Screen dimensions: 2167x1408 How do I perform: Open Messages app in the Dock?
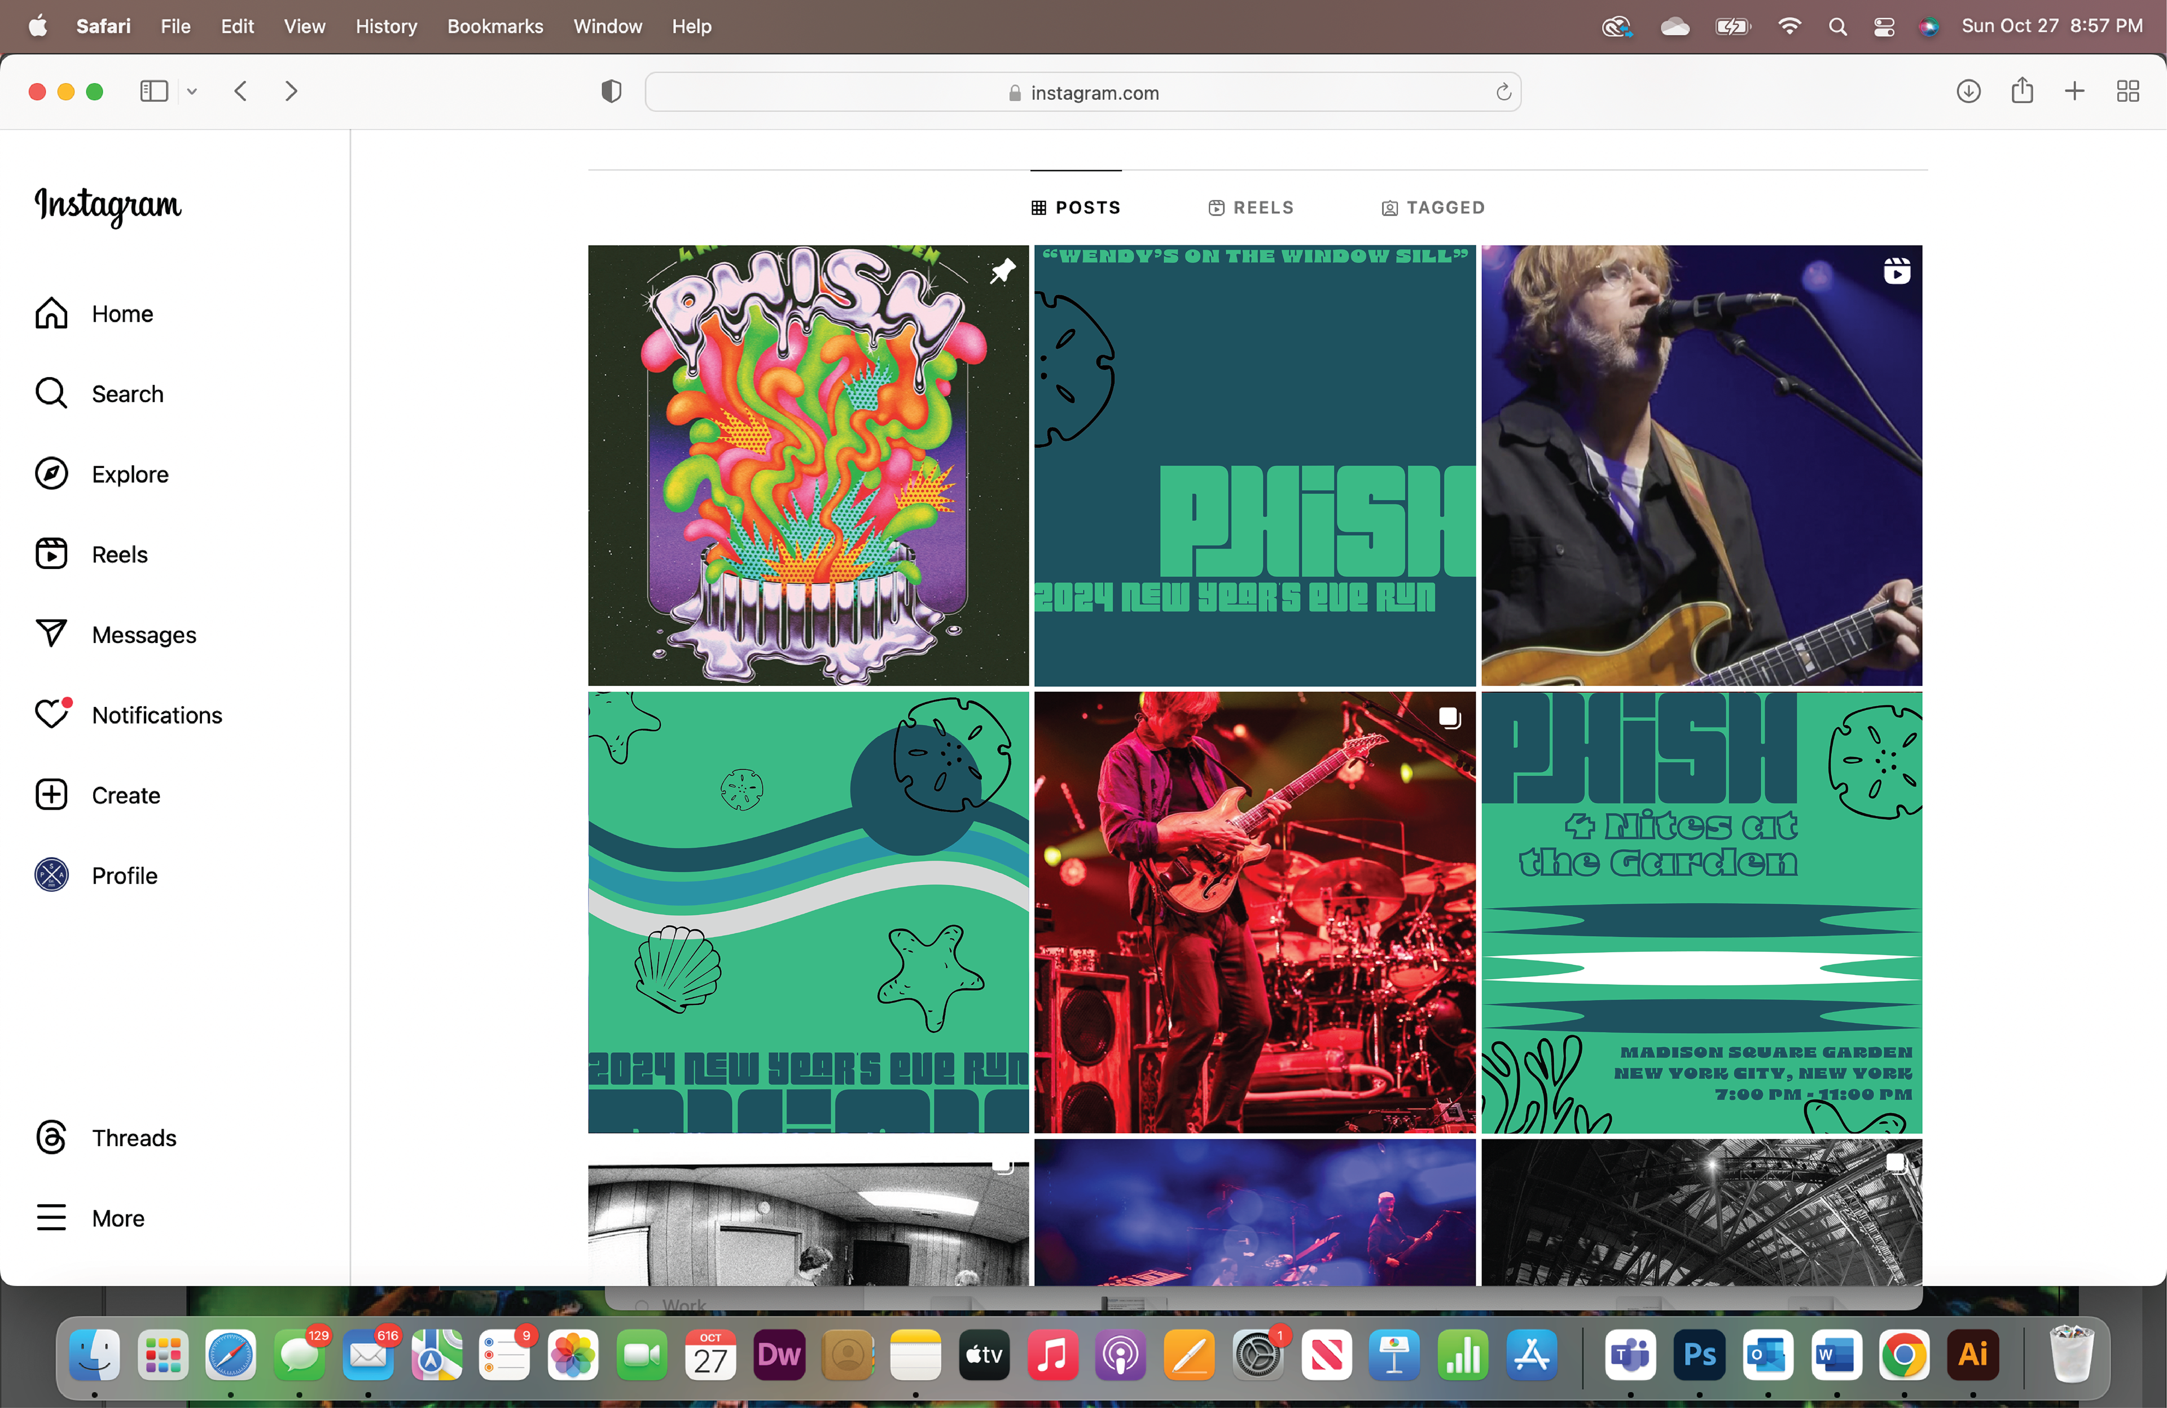click(x=300, y=1355)
